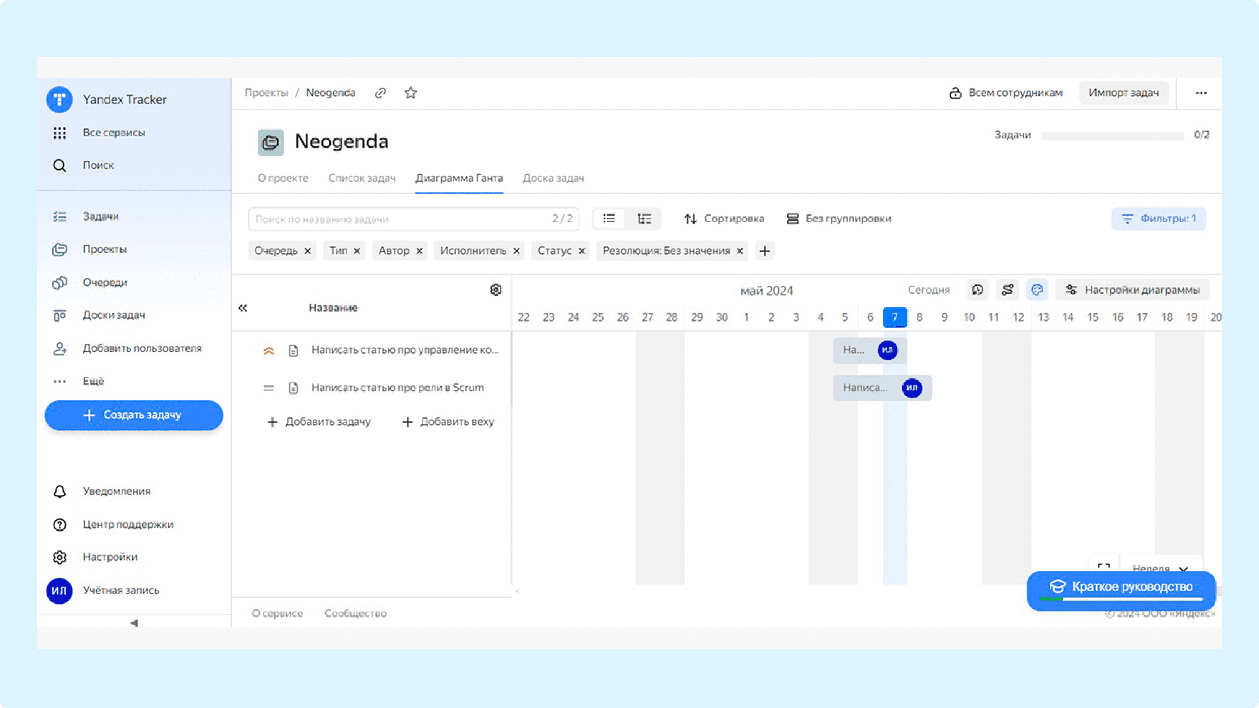The image size is (1259, 708).
Task: Open the three-dots more menu top right
Action: 1201,93
